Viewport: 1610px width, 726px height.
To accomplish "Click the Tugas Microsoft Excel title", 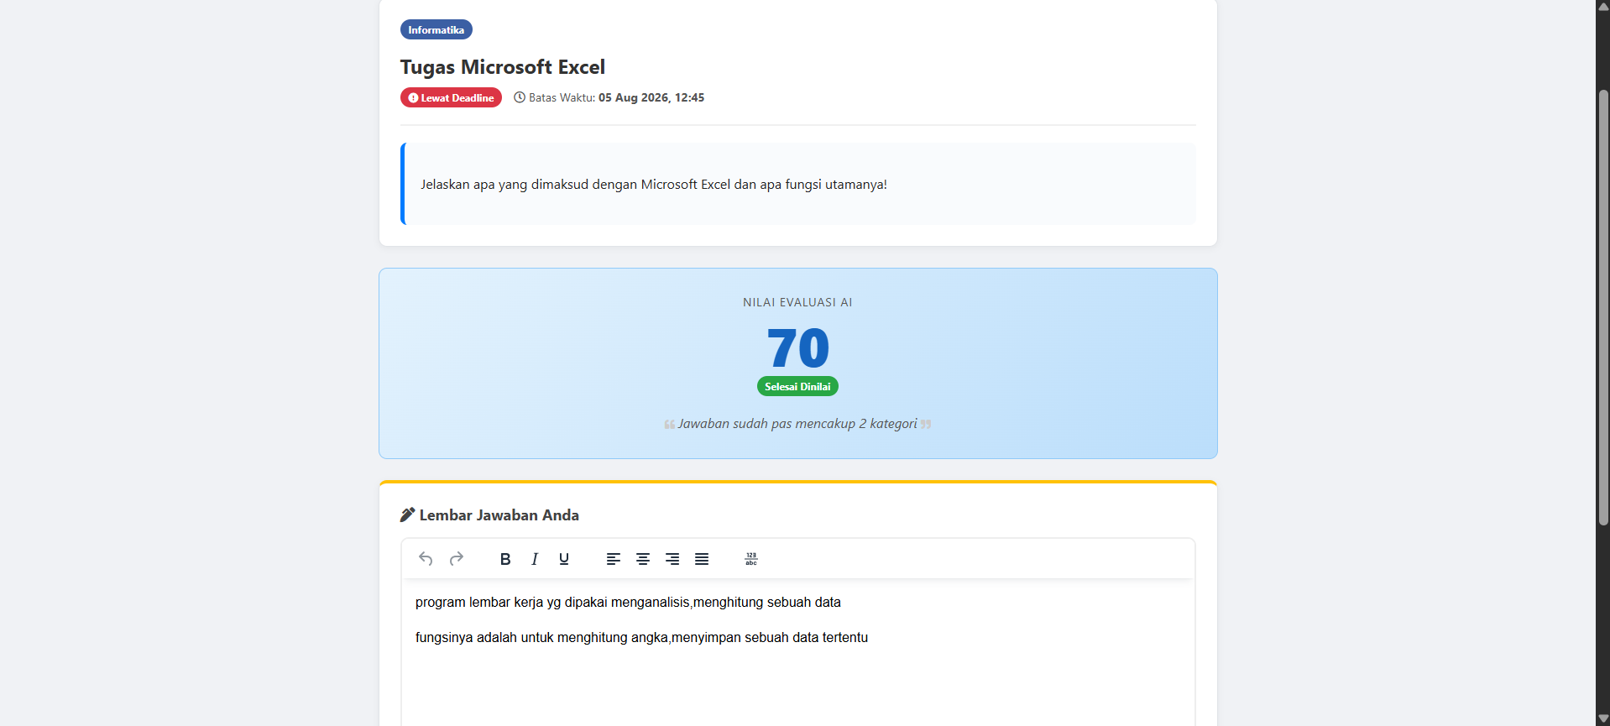I will point(503,67).
